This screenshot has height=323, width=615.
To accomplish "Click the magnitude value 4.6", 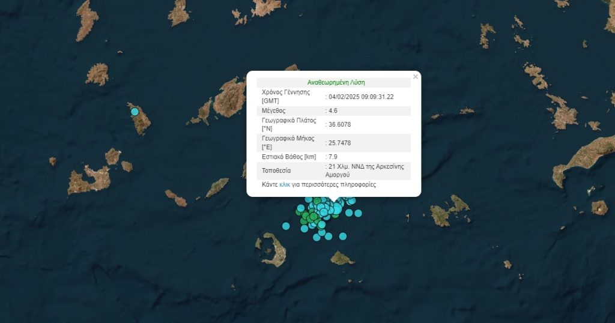I will tap(335, 111).
